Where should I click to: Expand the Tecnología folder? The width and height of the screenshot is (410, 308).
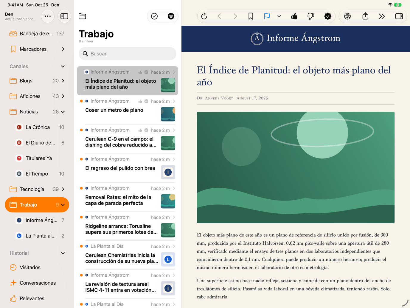[x=63, y=189]
